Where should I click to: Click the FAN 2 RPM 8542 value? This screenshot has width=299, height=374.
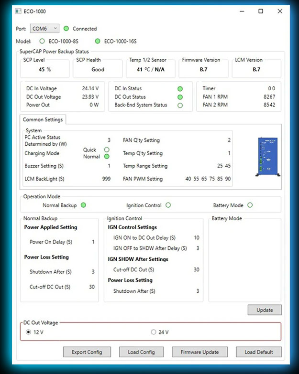pyautogui.click(x=269, y=105)
